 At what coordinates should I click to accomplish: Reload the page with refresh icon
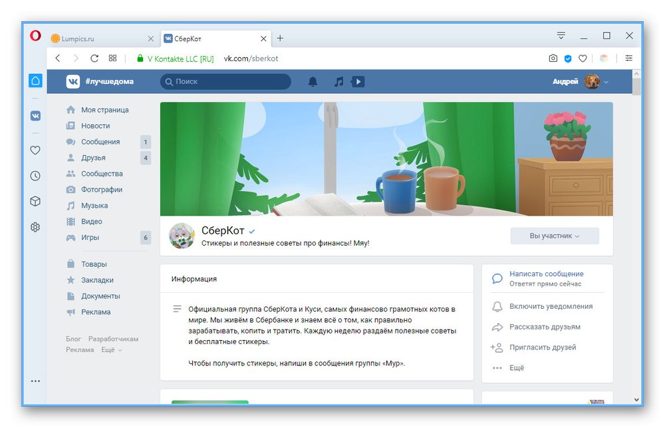coord(94,58)
